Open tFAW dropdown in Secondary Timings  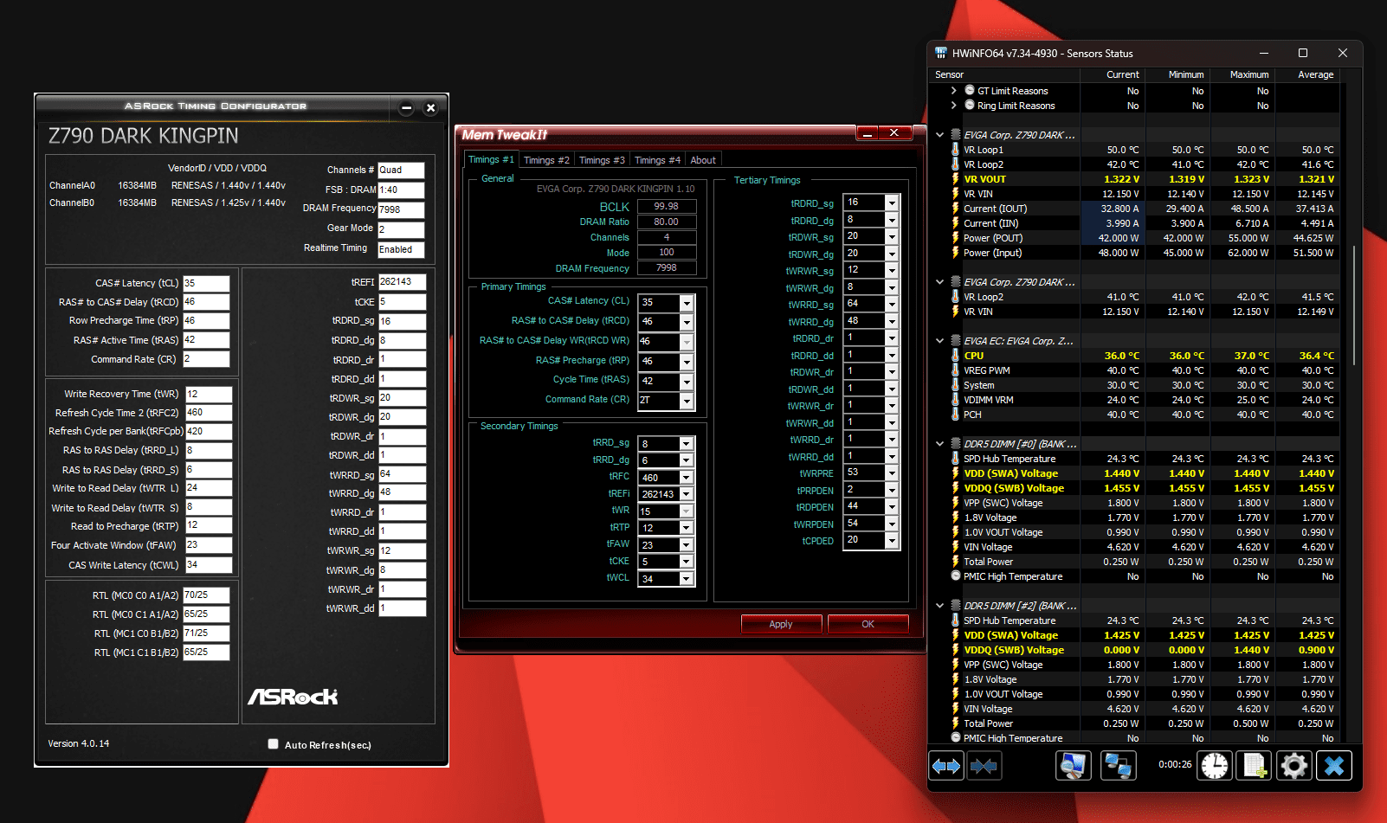[687, 545]
